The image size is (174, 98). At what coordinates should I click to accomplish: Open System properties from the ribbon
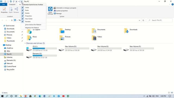click(61, 11)
